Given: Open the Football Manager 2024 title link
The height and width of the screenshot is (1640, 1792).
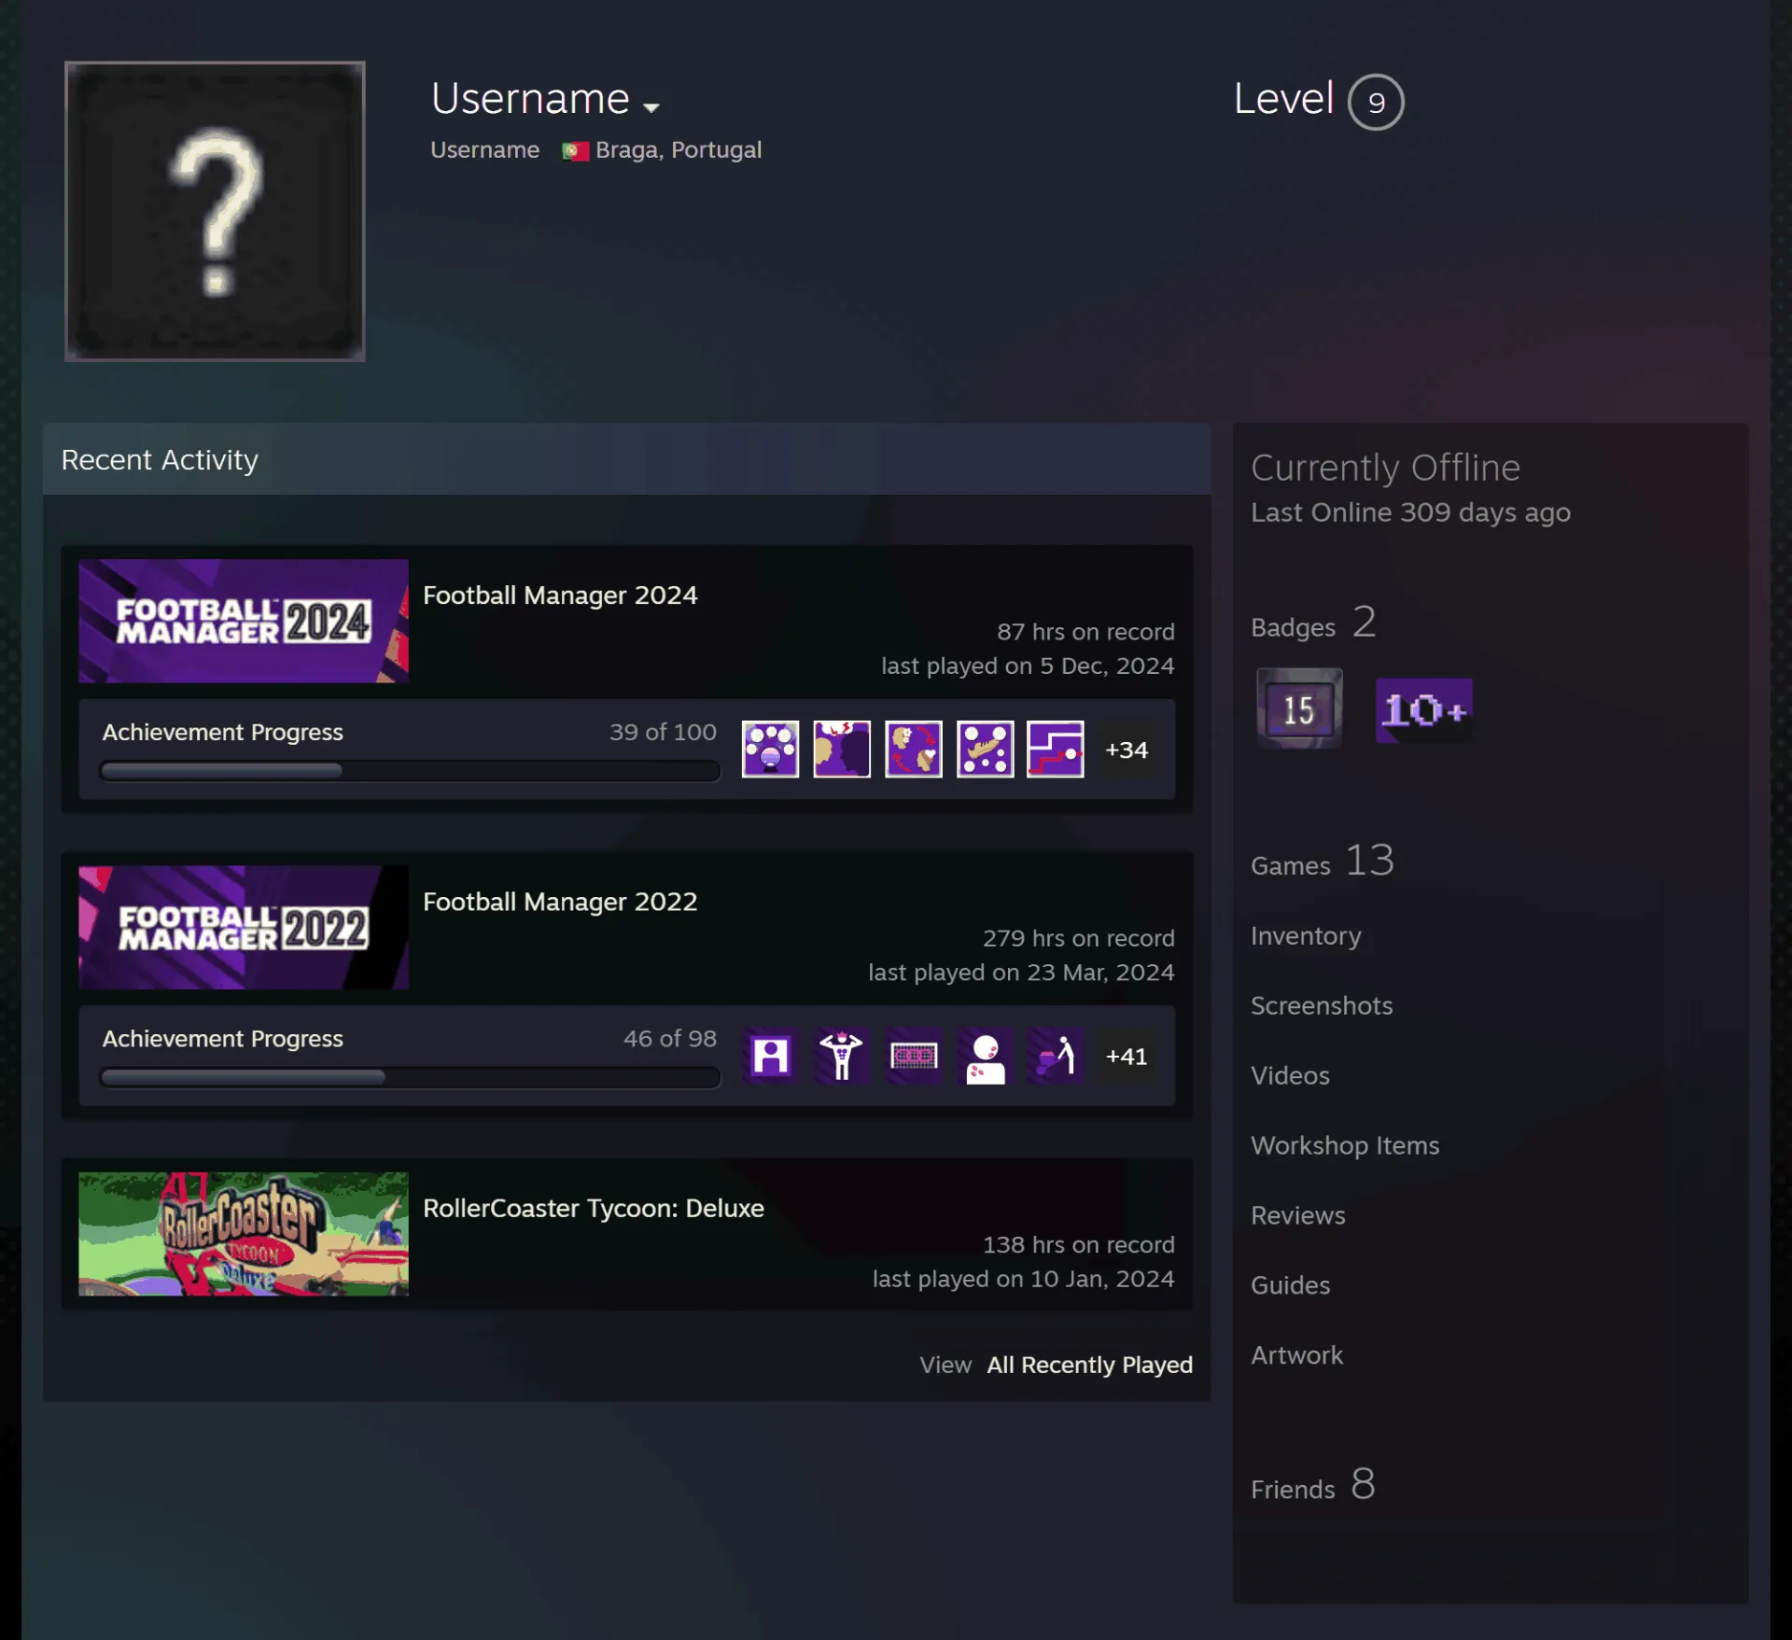Looking at the screenshot, I should coord(560,596).
